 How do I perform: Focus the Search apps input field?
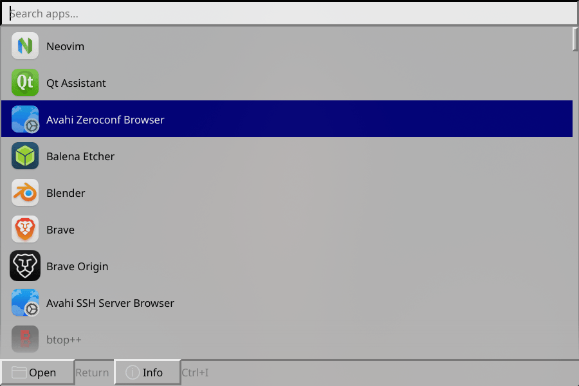[289, 14]
